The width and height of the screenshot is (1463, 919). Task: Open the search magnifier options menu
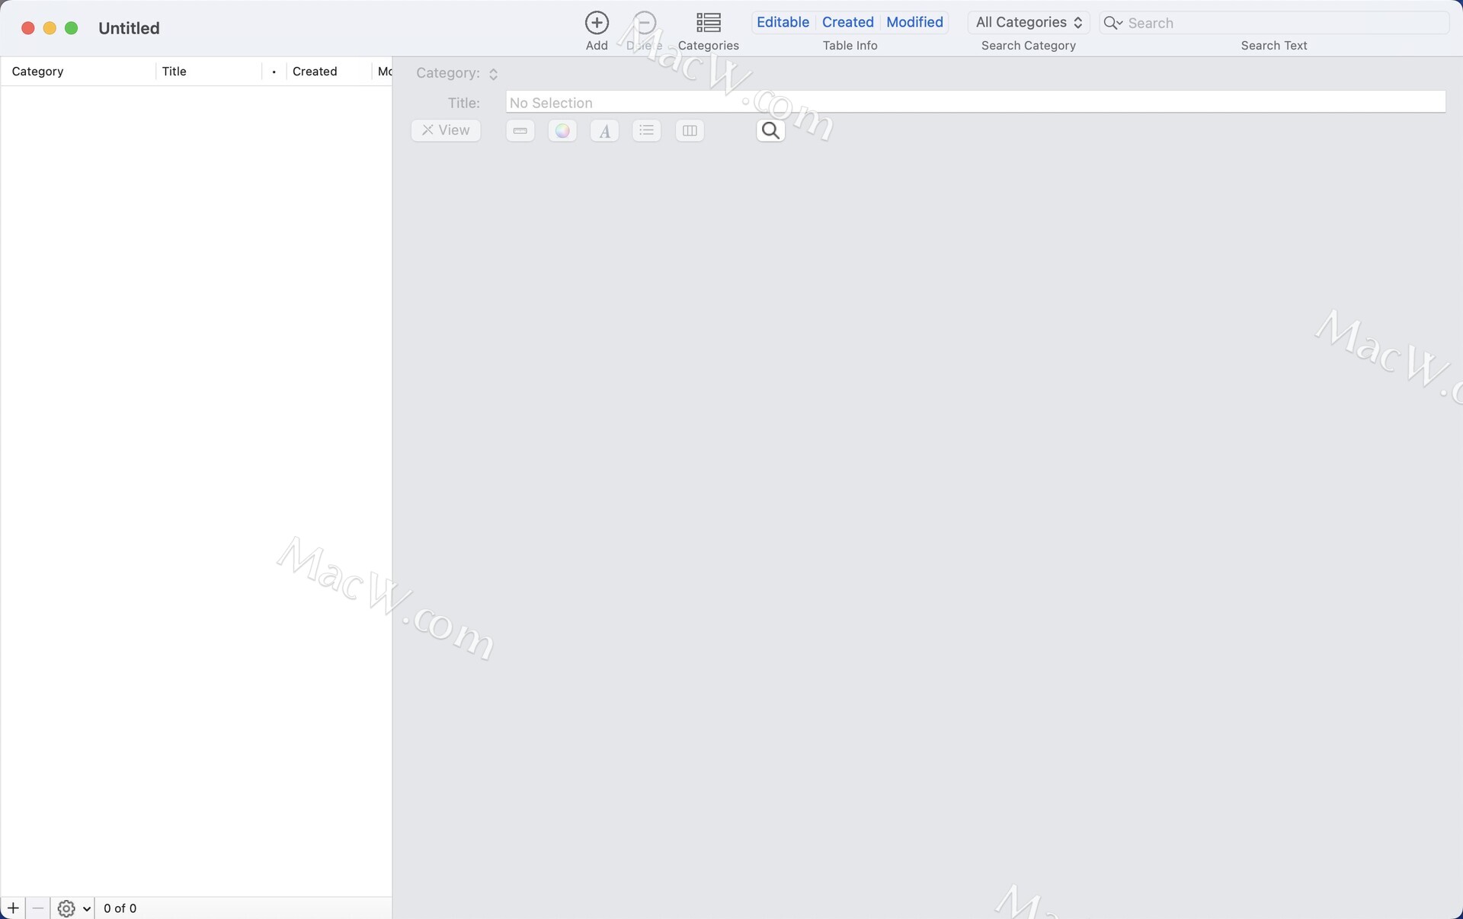(1113, 23)
